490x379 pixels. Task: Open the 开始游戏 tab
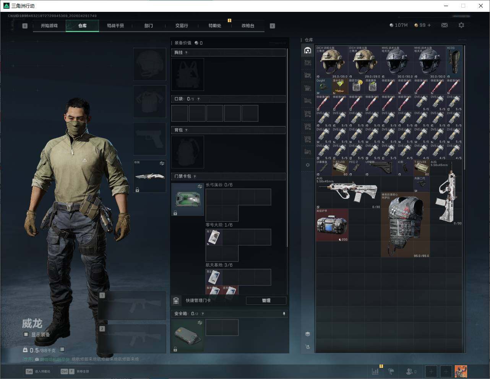[x=49, y=26]
